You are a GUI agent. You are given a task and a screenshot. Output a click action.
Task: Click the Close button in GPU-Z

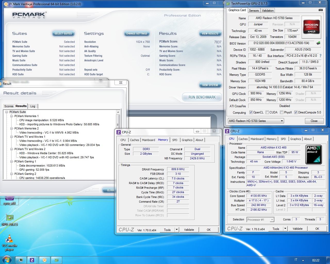coord(314,121)
